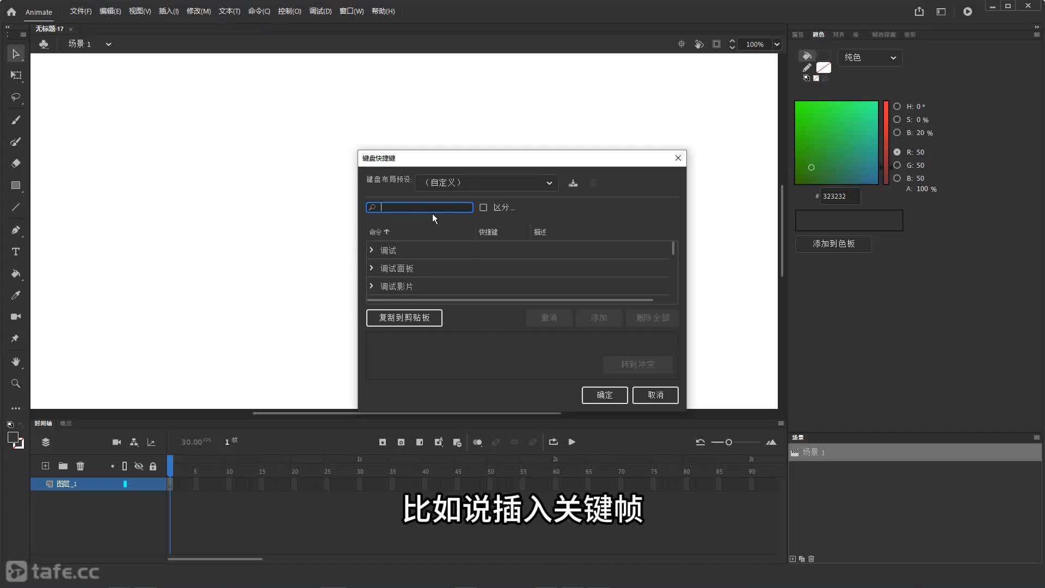This screenshot has width=1045, height=588.
Task: Select the Paint Bucket tool in toolbar
Action: [x=16, y=273]
